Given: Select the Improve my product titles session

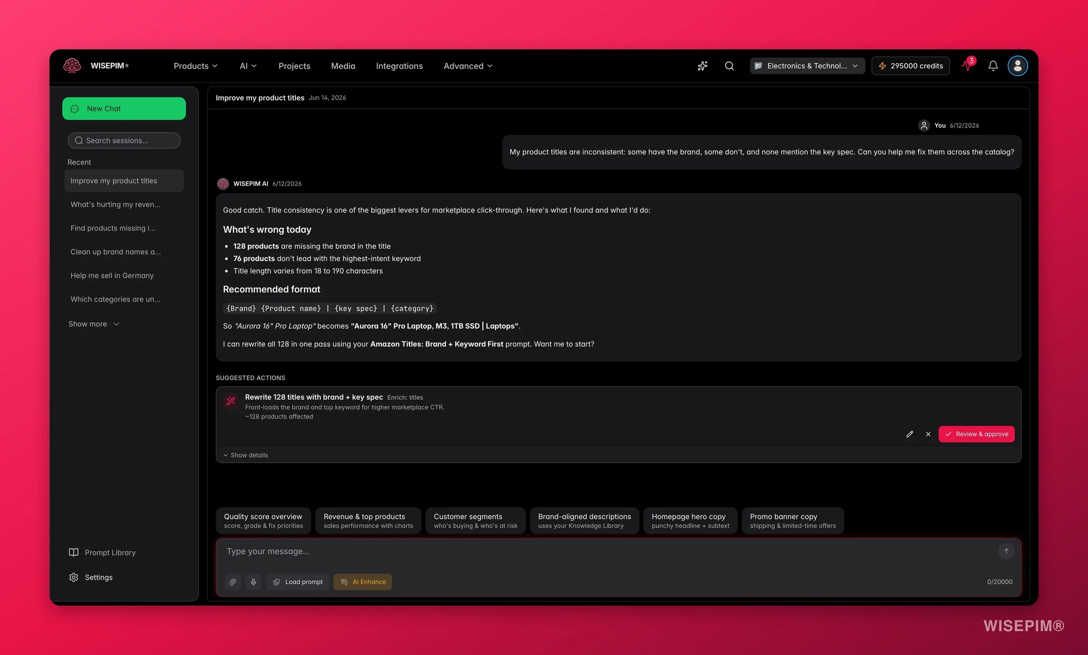Looking at the screenshot, I should [124, 180].
